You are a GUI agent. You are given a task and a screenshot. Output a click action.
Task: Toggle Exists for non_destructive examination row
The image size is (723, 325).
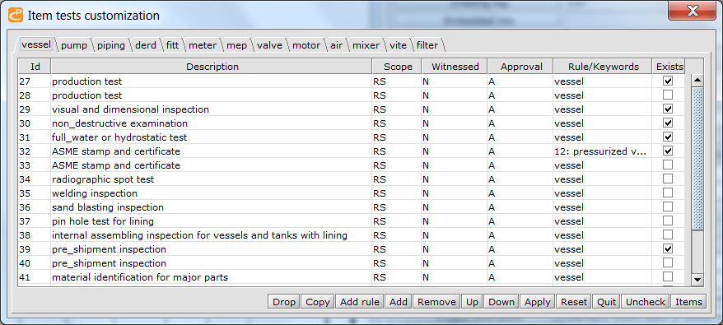coord(667,123)
